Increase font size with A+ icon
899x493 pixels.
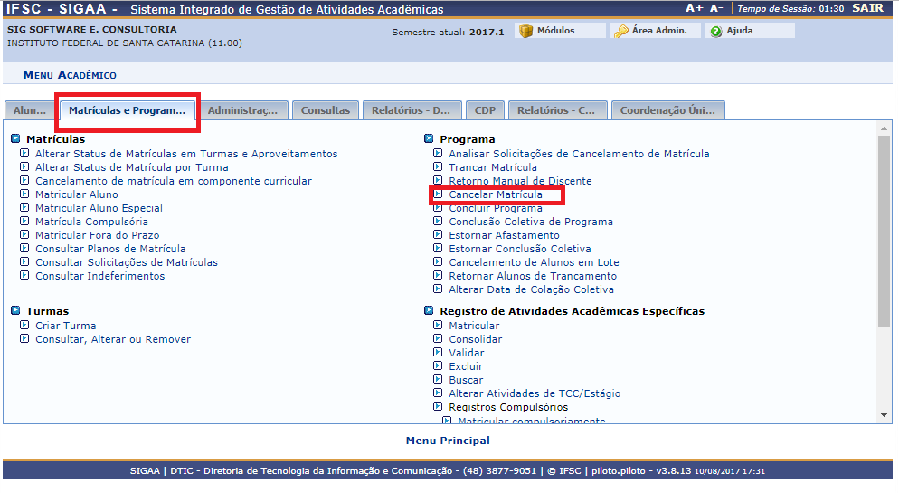(694, 8)
